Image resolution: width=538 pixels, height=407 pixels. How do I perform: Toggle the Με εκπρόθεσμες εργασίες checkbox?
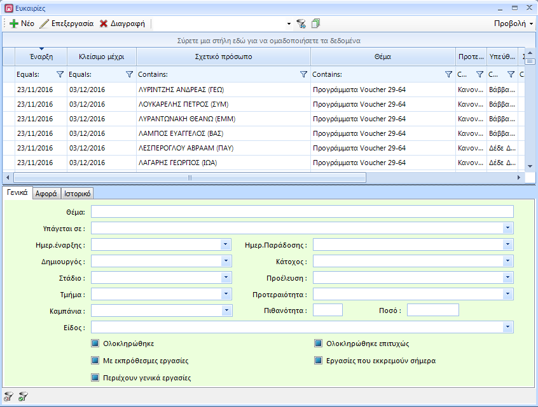click(95, 361)
